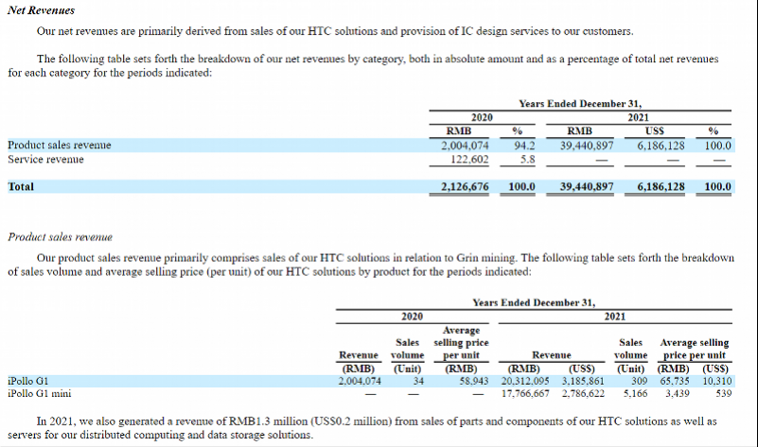Click the iPollo G1 mini sales volume 5,166
Viewport: 758px width, 447px height.
tap(635, 393)
